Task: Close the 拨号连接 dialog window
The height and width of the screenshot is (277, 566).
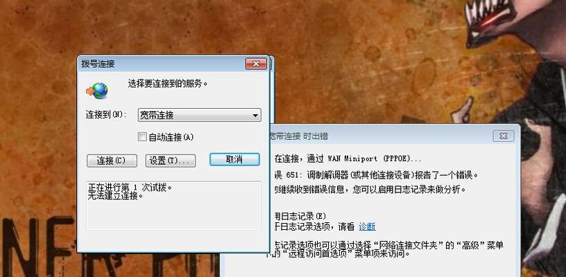Action: click(256, 64)
